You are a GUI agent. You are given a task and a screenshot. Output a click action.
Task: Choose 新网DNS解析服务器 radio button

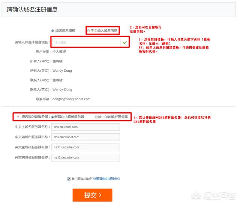(x=52, y=117)
